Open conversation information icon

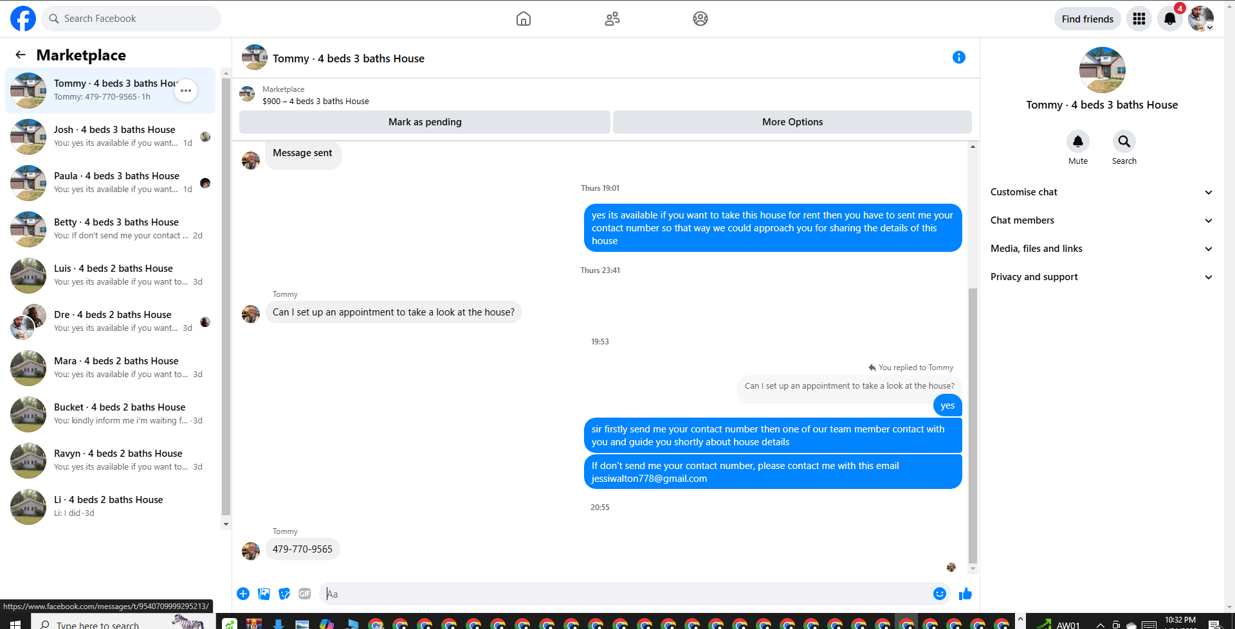pos(959,58)
